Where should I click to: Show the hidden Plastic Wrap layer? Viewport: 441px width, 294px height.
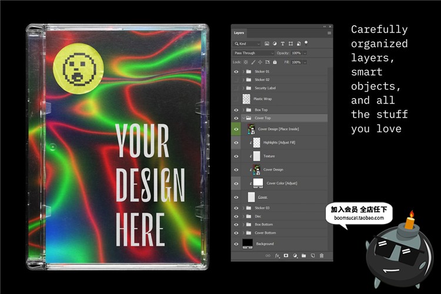[236, 99]
